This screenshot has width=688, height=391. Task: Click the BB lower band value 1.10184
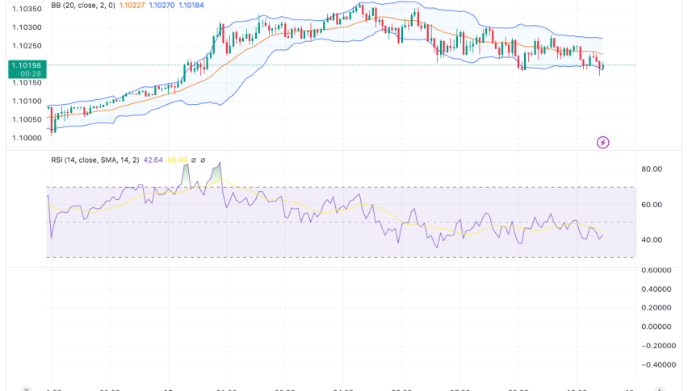191,6
